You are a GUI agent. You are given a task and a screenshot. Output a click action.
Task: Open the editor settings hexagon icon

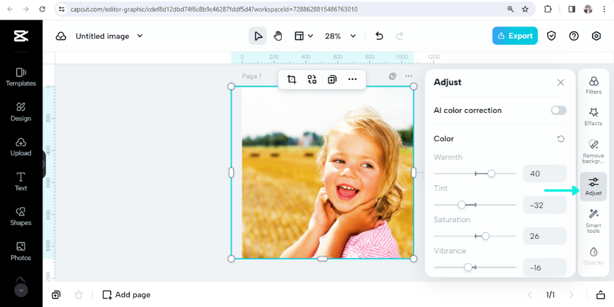(x=596, y=36)
